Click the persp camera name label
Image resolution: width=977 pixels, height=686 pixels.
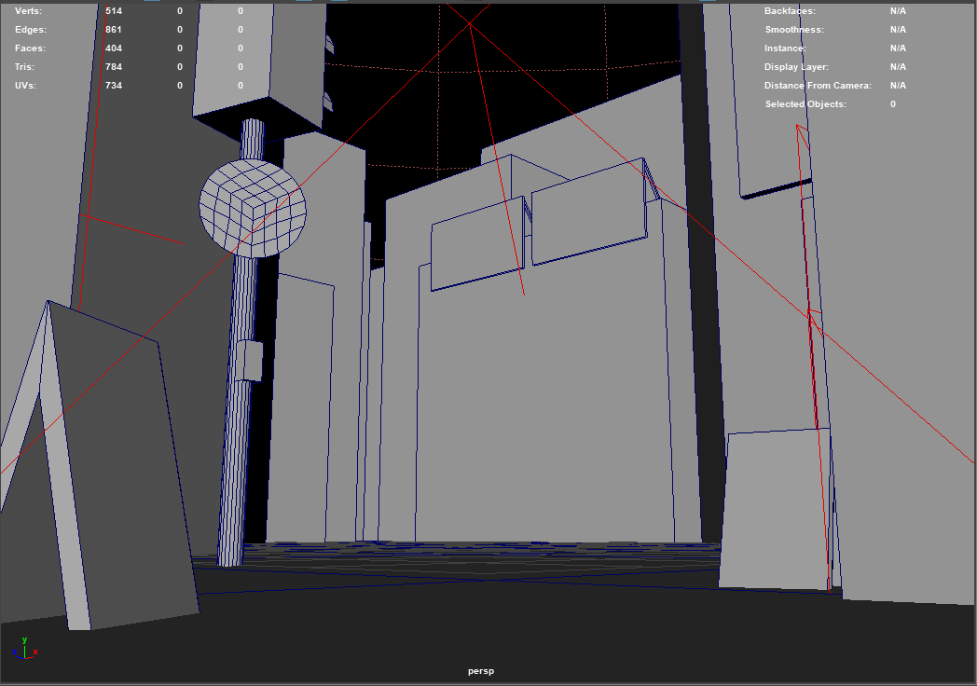coord(481,671)
